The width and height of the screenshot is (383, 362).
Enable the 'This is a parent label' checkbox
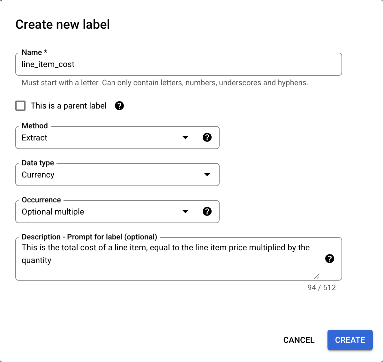[20, 106]
